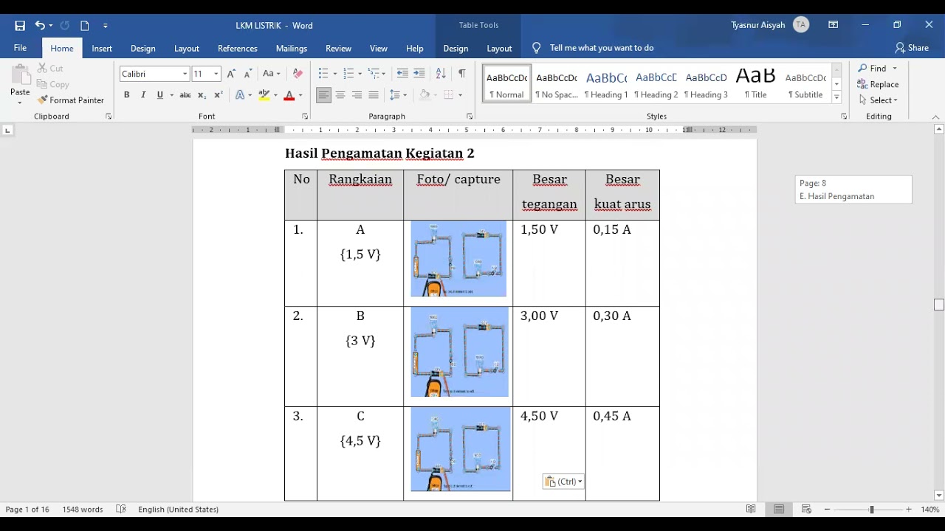Open proofing errors check in status bar
The image size is (945, 531).
click(x=121, y=510)
